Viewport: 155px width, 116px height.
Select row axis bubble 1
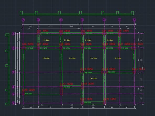(14, 34)
